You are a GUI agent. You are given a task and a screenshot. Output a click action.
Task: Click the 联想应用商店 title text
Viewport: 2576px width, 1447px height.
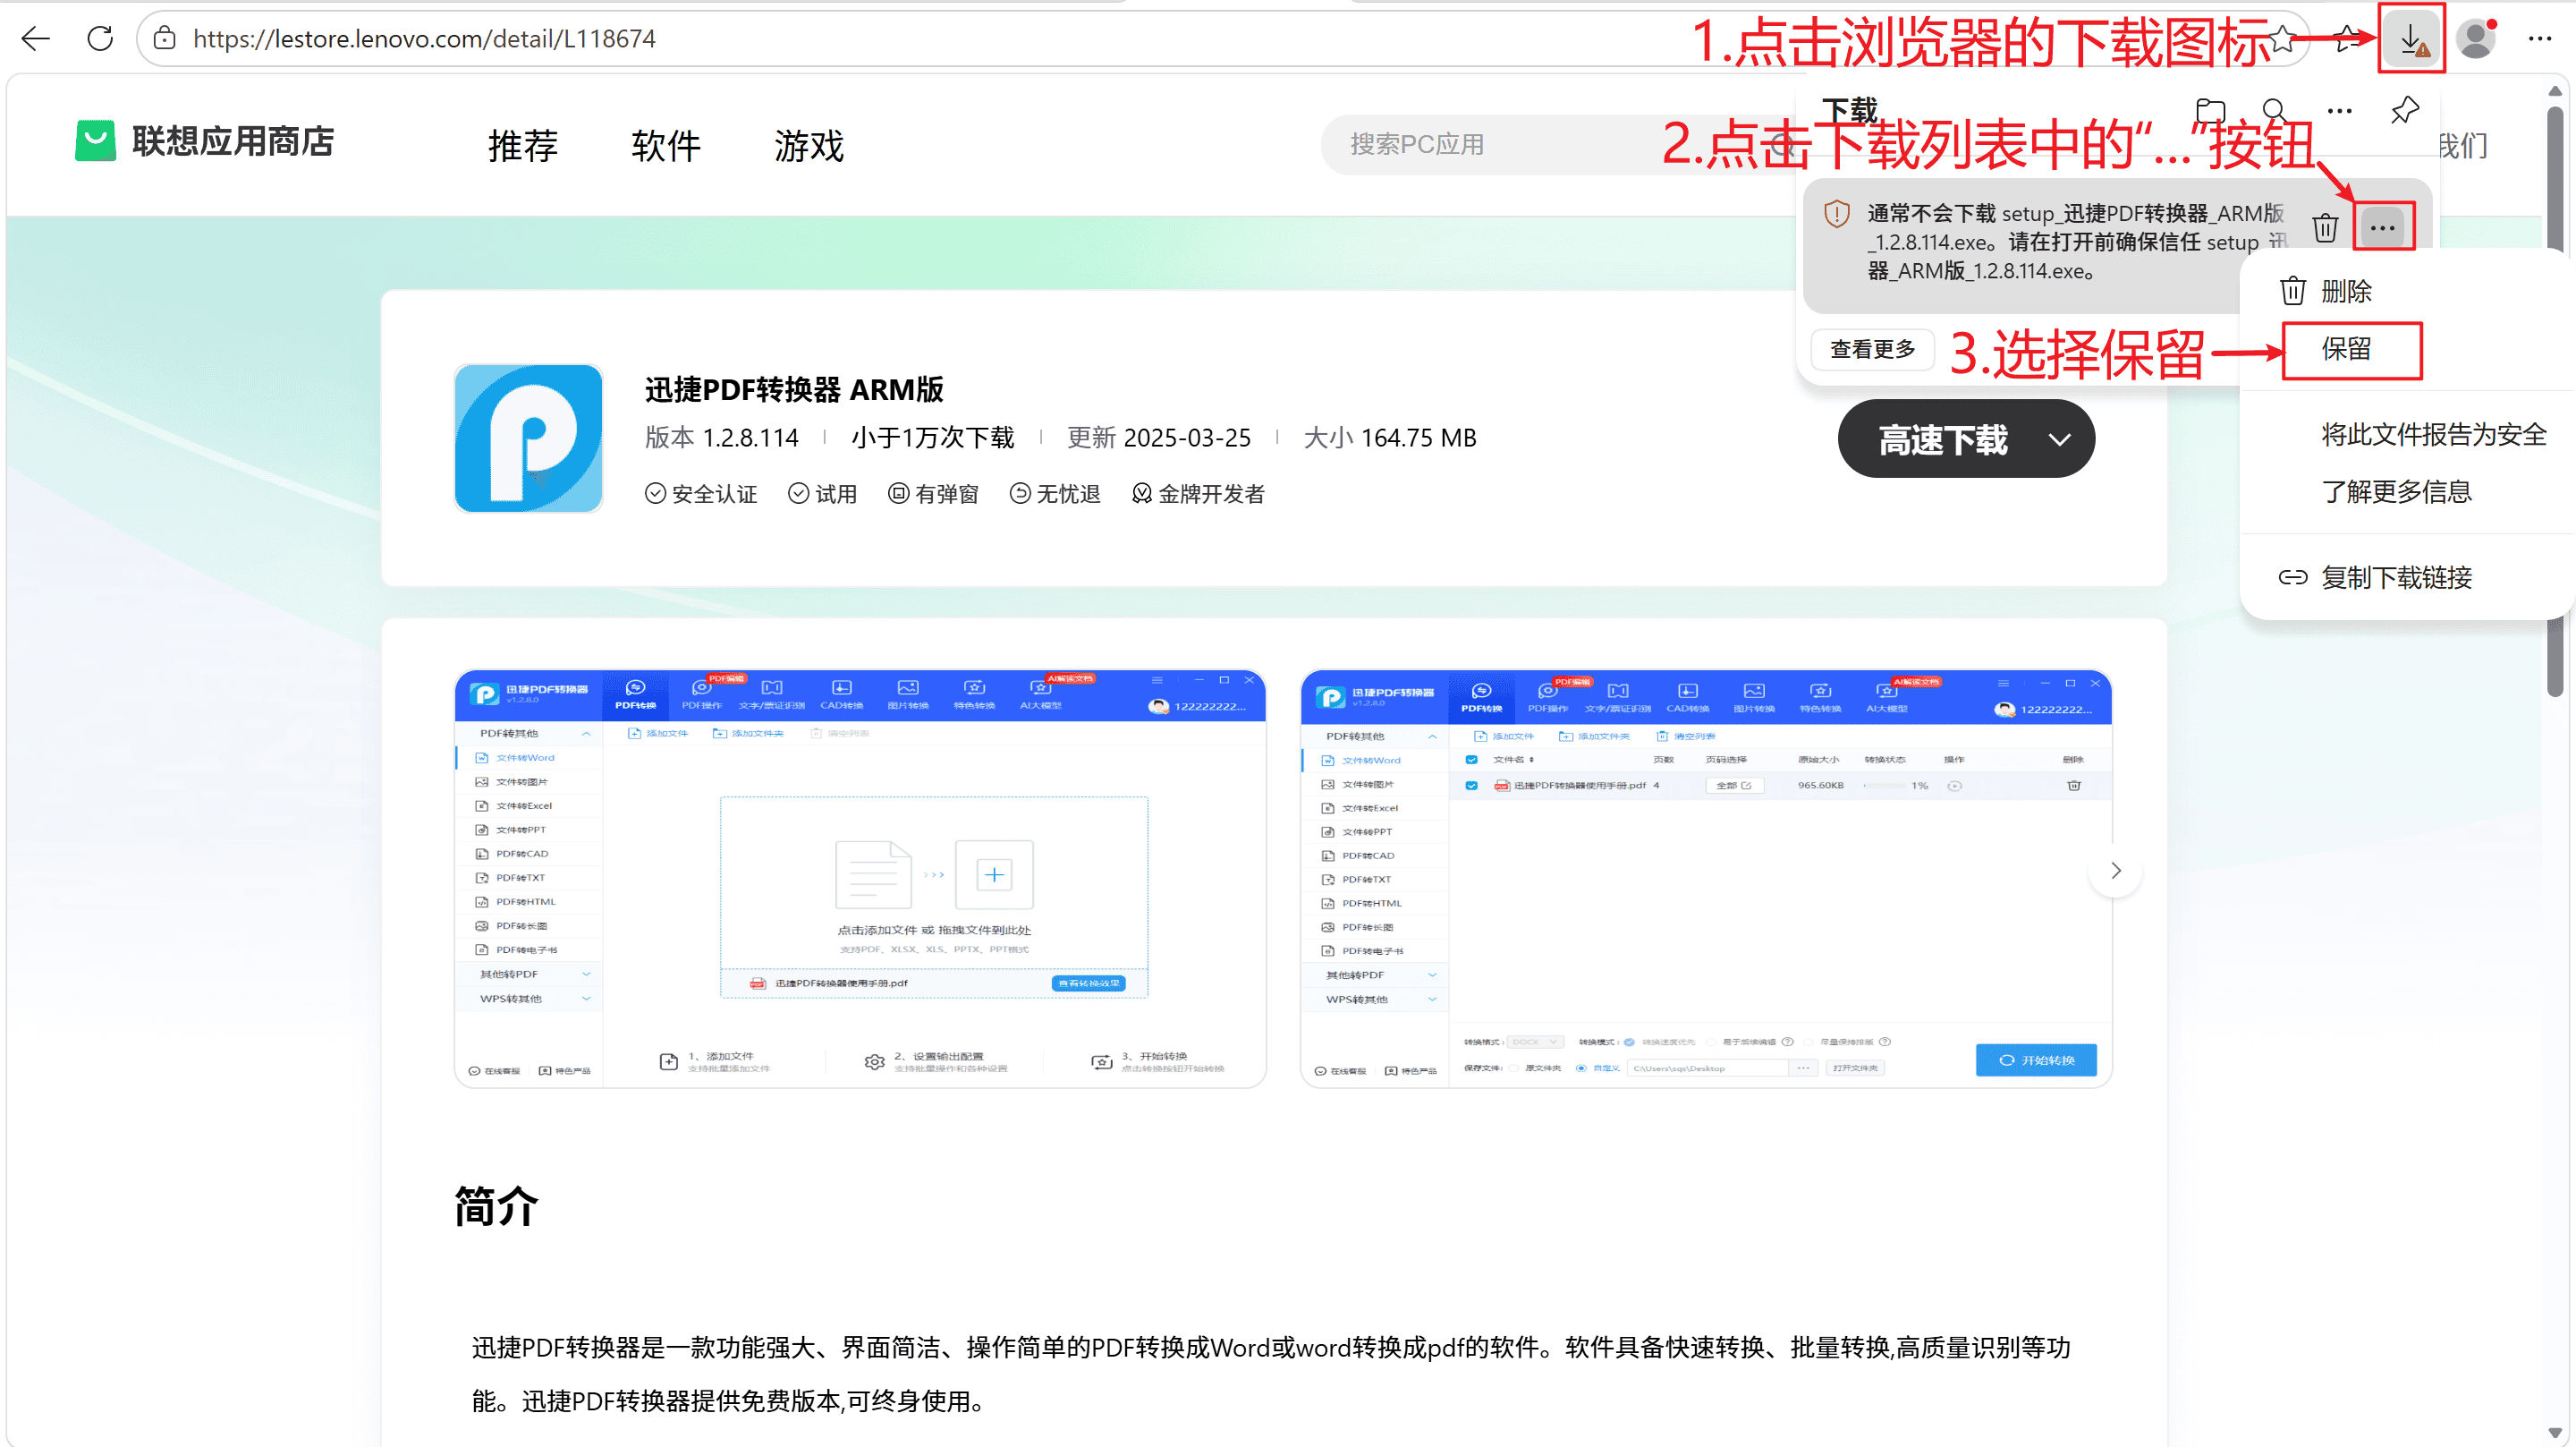pyautogui.click(x=233, y=141)
